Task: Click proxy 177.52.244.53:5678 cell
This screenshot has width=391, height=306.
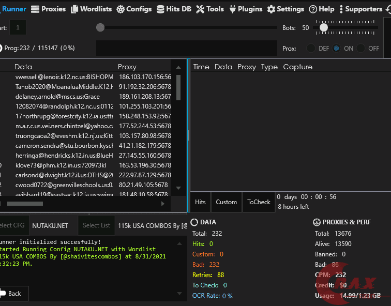Action: [145, 126]
